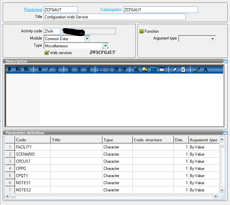This screenshot has width=230, height=205.
Task: Click the underline formatting icon
Action: click(57, 69)
